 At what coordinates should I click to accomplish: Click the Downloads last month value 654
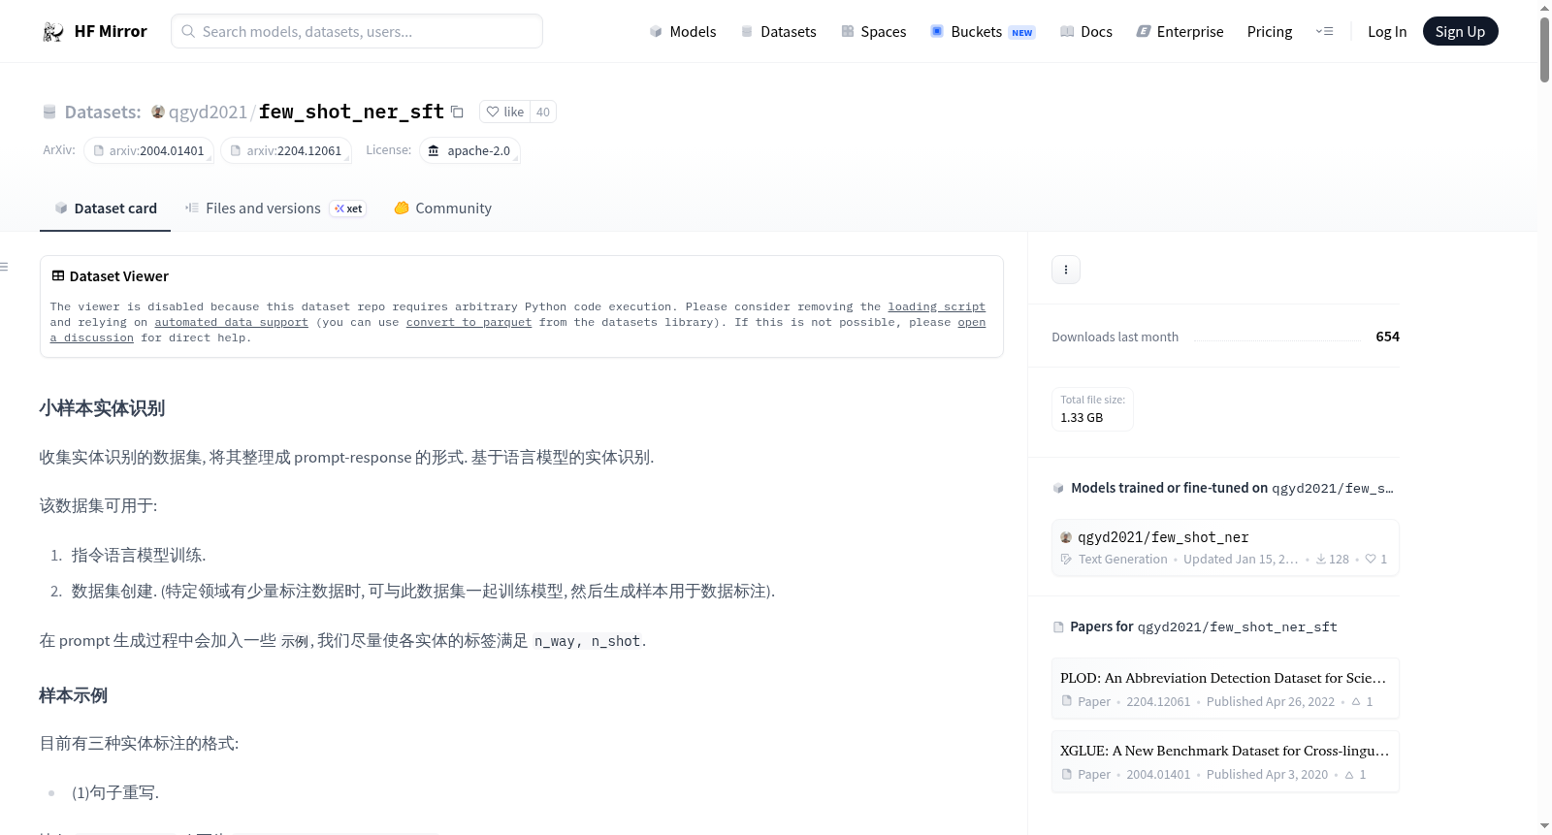click(x=1387, y=337)
